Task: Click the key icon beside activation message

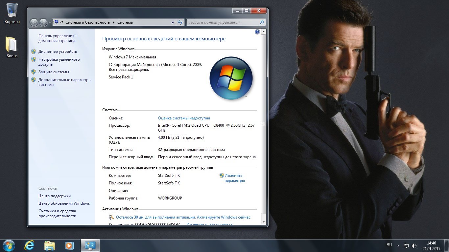Action: [112, 217]
